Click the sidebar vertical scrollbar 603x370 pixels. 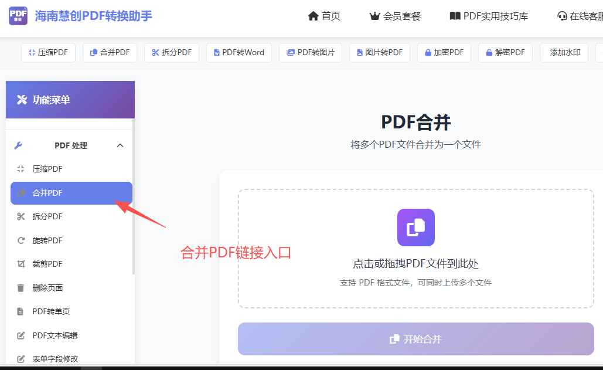[134, 196]
